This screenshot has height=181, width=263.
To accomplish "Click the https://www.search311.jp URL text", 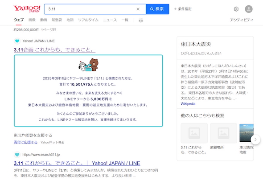I will point(41,155).
